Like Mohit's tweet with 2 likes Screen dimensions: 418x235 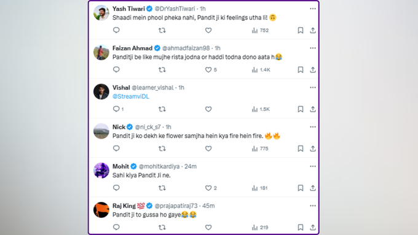(x=211, y=188)
